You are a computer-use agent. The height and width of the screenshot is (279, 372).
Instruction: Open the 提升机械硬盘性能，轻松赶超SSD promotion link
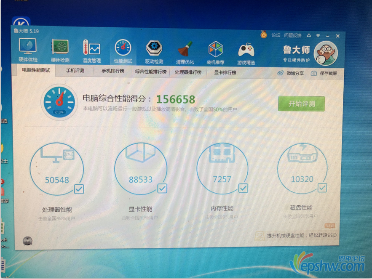tap(302, 235)
